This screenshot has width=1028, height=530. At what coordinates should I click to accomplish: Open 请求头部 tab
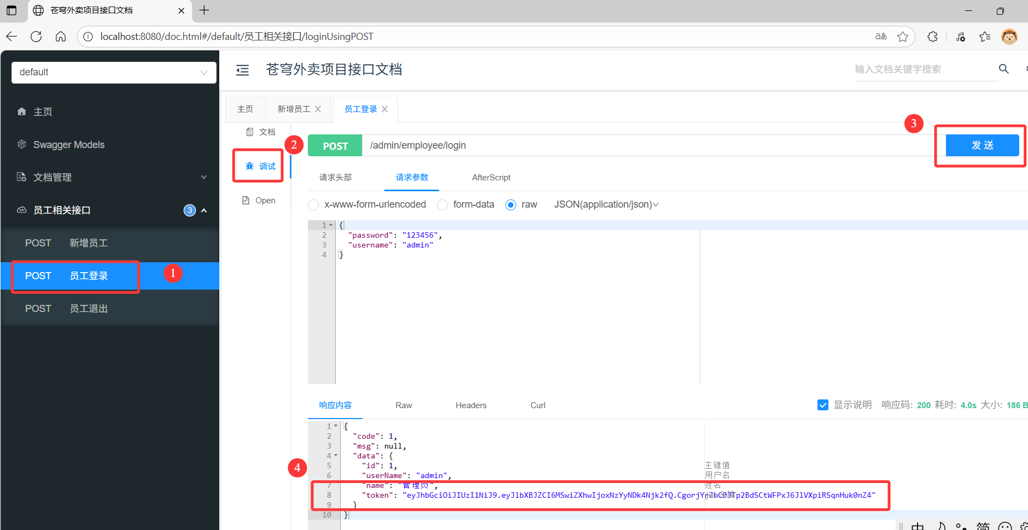[336, 178]
